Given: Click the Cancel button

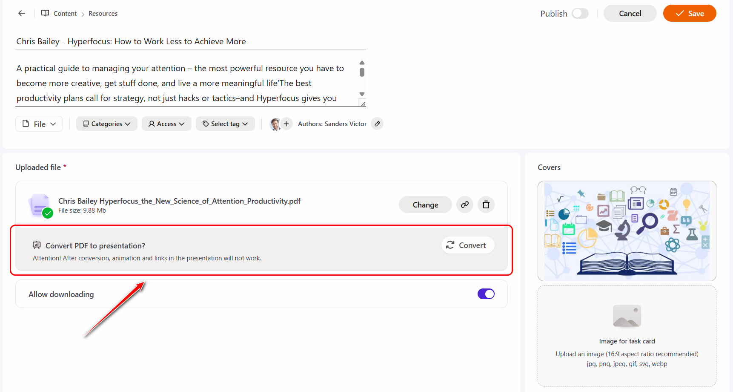Looking at the screenshot, I should pyautogui.click(x=630, y=13).
